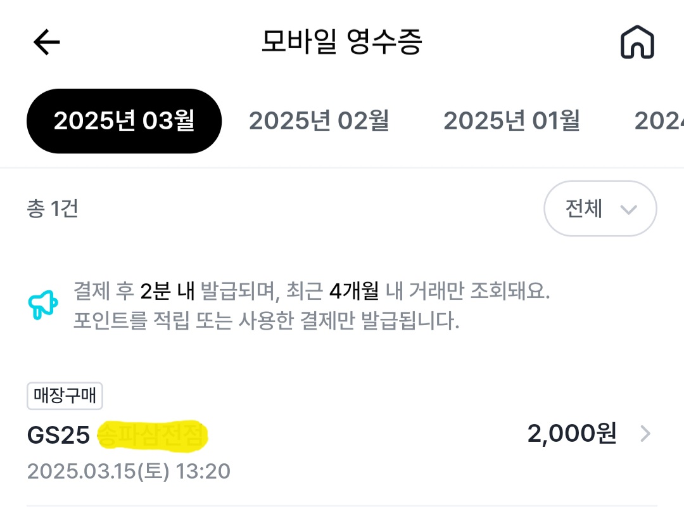684x509 pixels.
Task: Tap the 2,000원 payment amount
Action: [x=571, y=434]
